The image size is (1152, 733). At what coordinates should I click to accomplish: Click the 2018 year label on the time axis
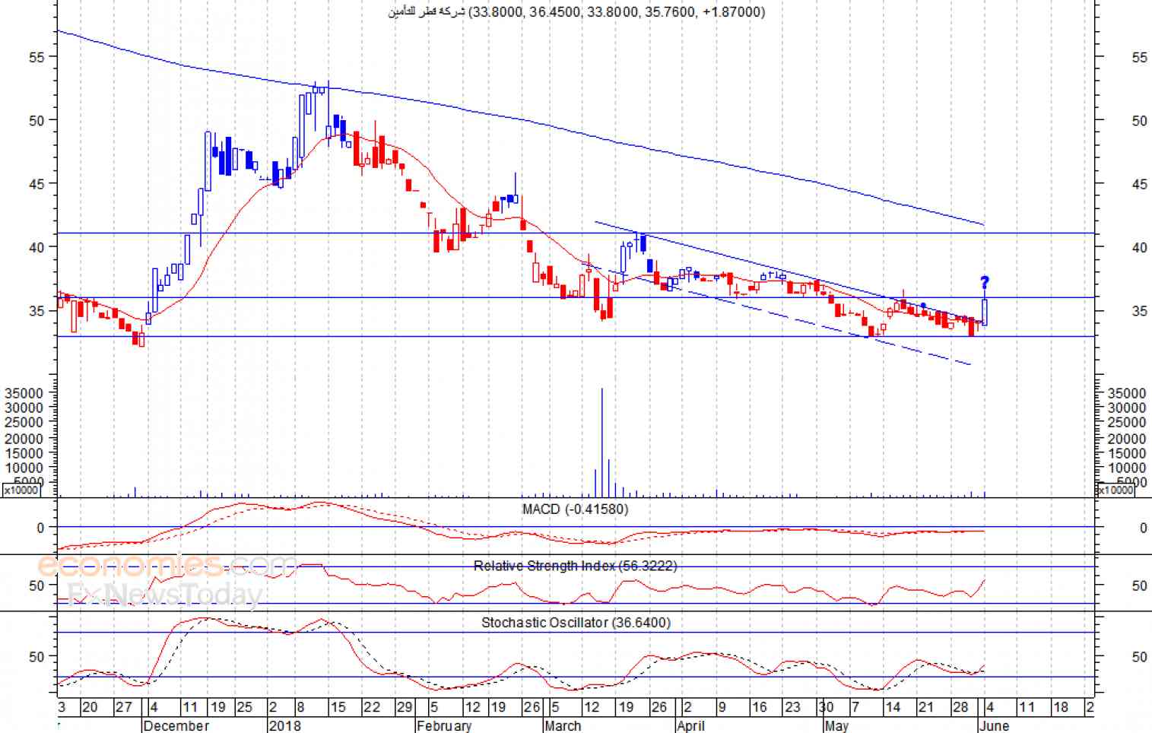point(285,725)
